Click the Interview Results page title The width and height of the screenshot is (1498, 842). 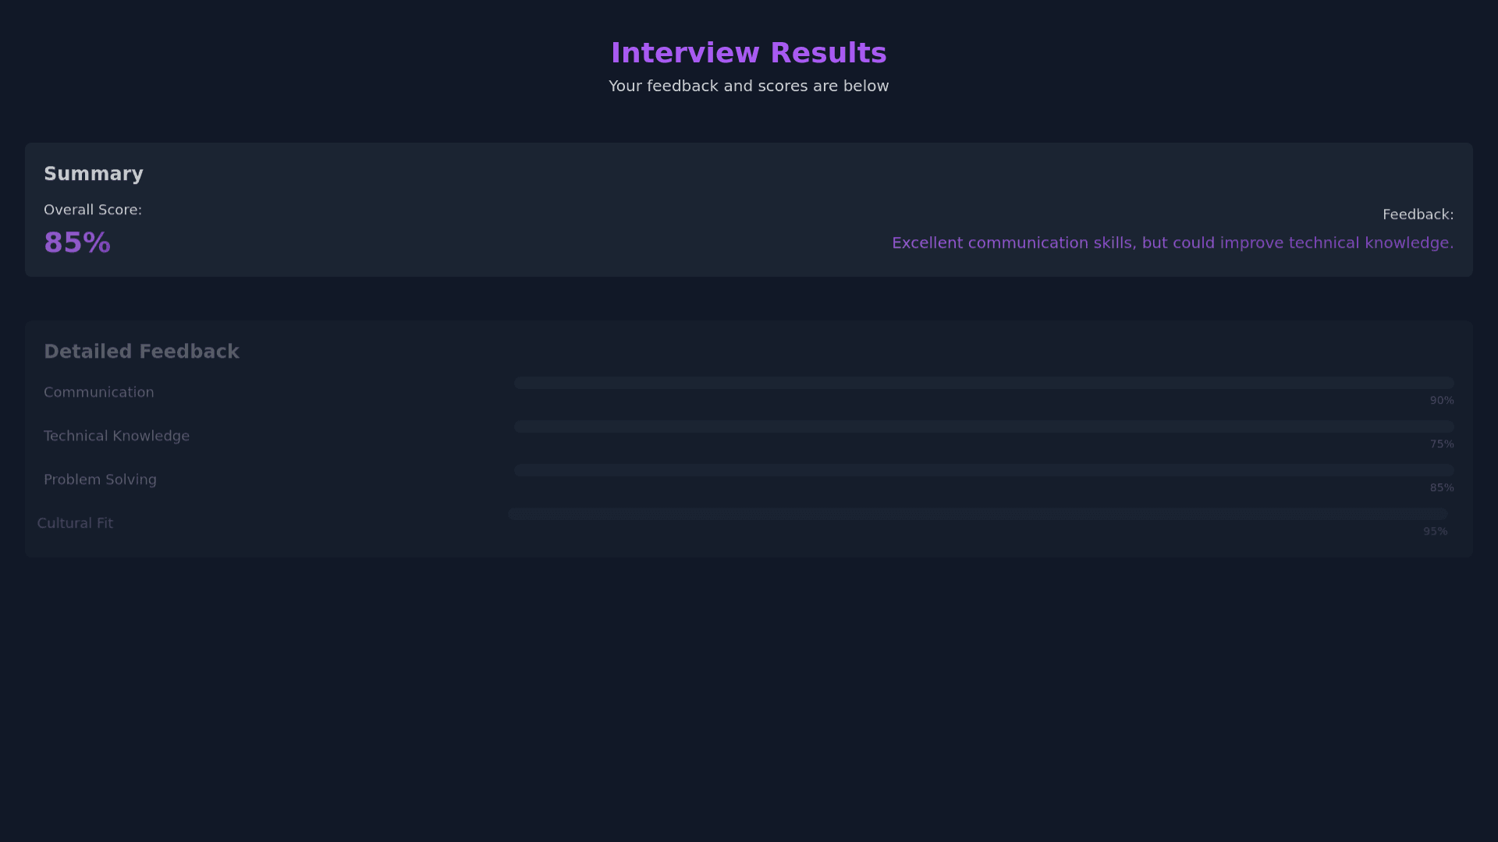748,53
